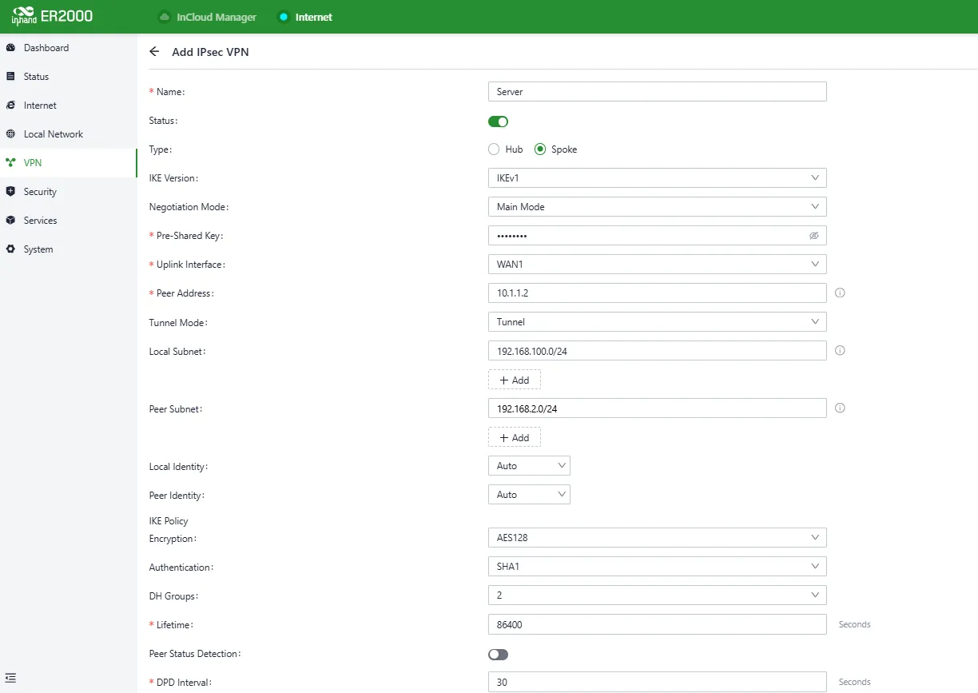Viewport: 978px width, 693px height.
Task: Open the DH Groups dropdown
Action: pos(657,595)
